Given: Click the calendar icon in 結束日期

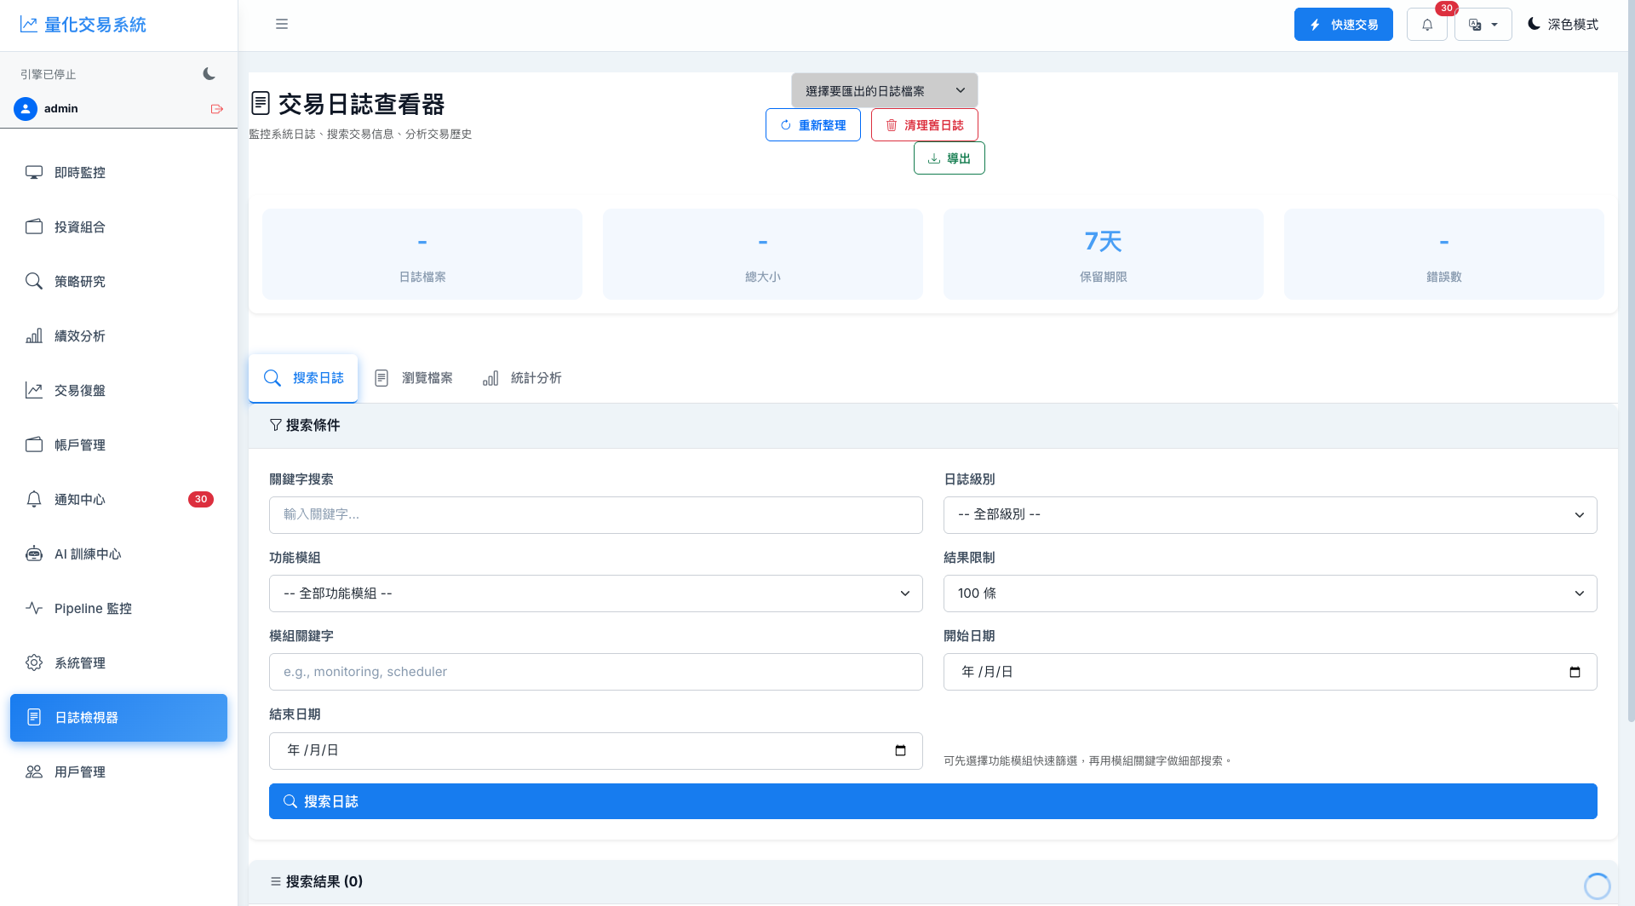Looking at the screenshot, I should pyautogui.click(x=900, y=750).
